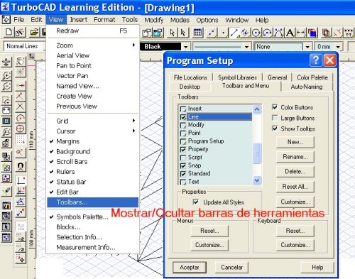Click the magnet snap icon on left toolbar
The image size is (355, 279).
click(21, 167)
